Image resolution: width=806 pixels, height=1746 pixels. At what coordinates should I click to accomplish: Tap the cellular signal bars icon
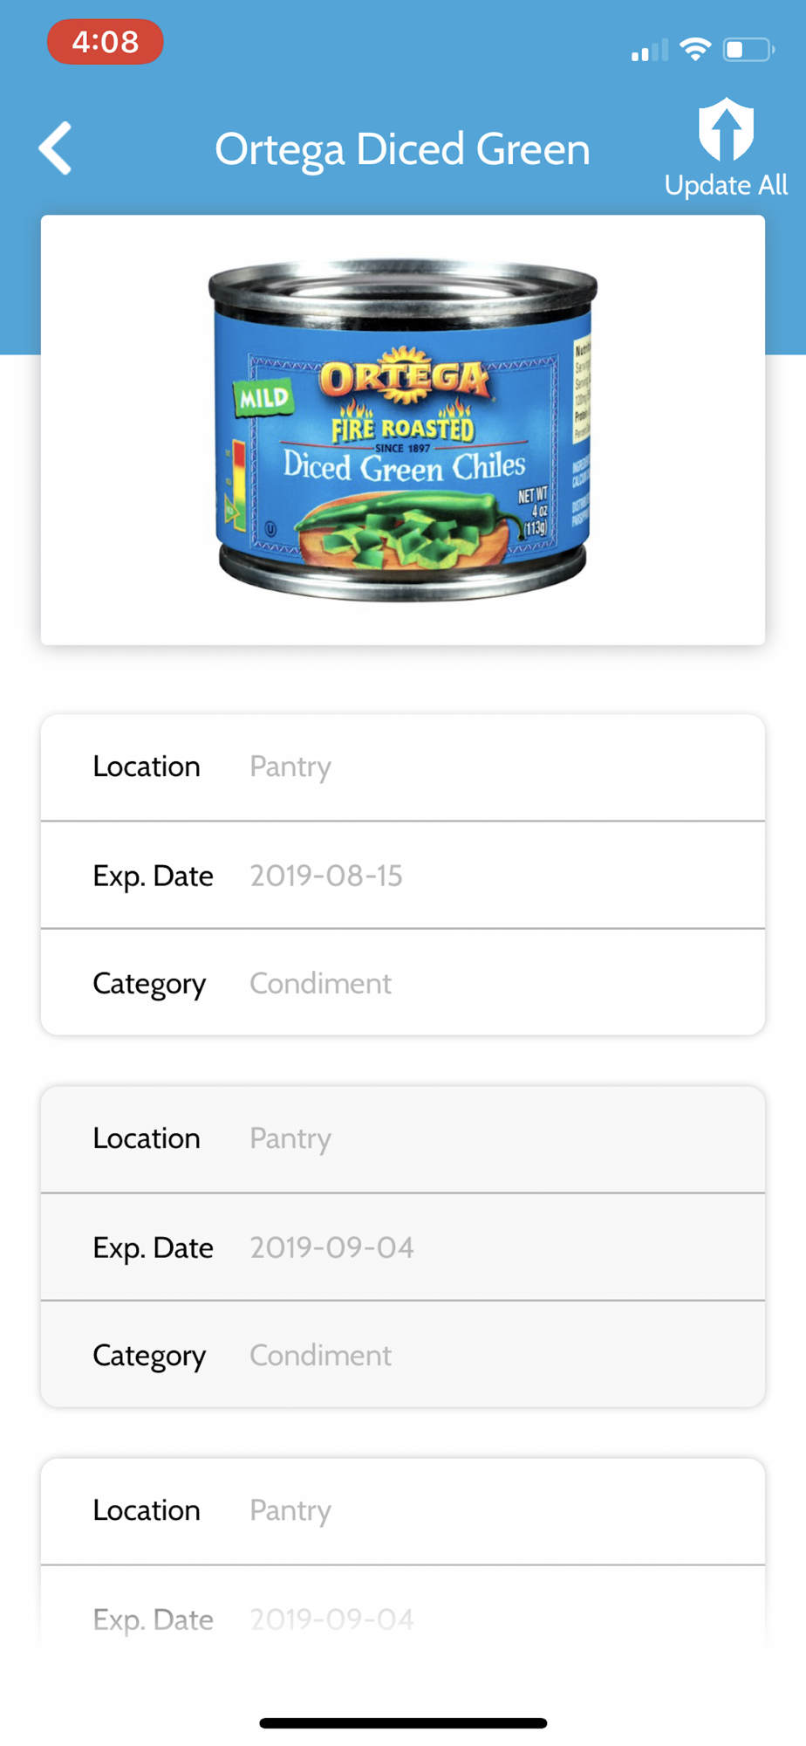pos(650,50)
